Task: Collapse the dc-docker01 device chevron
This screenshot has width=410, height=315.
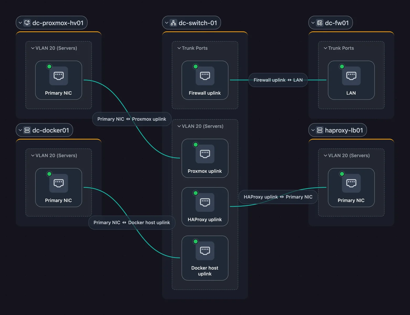Action: click(20, 130)
